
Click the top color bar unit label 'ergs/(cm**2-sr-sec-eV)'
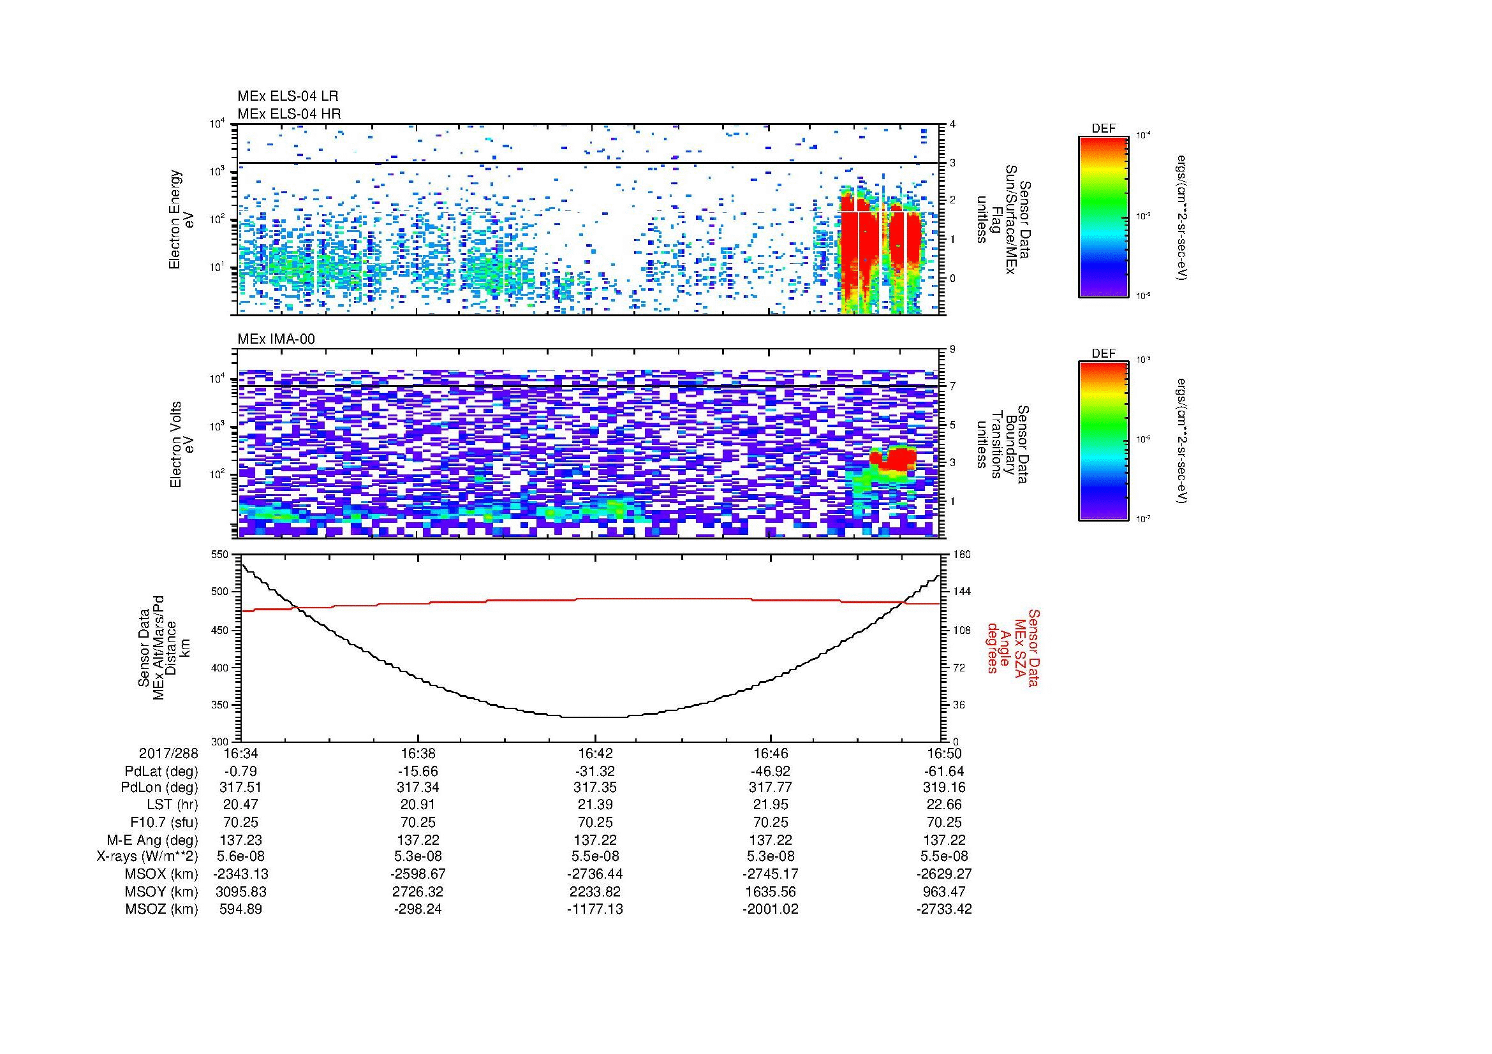click(x=1183, y=217)
